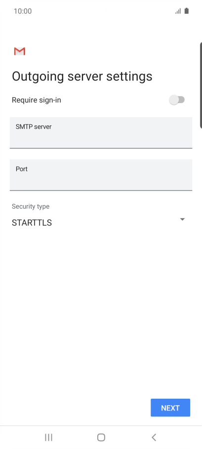Tap the clock showing 10:00
The image size is (202, 449).
(23, 11)
